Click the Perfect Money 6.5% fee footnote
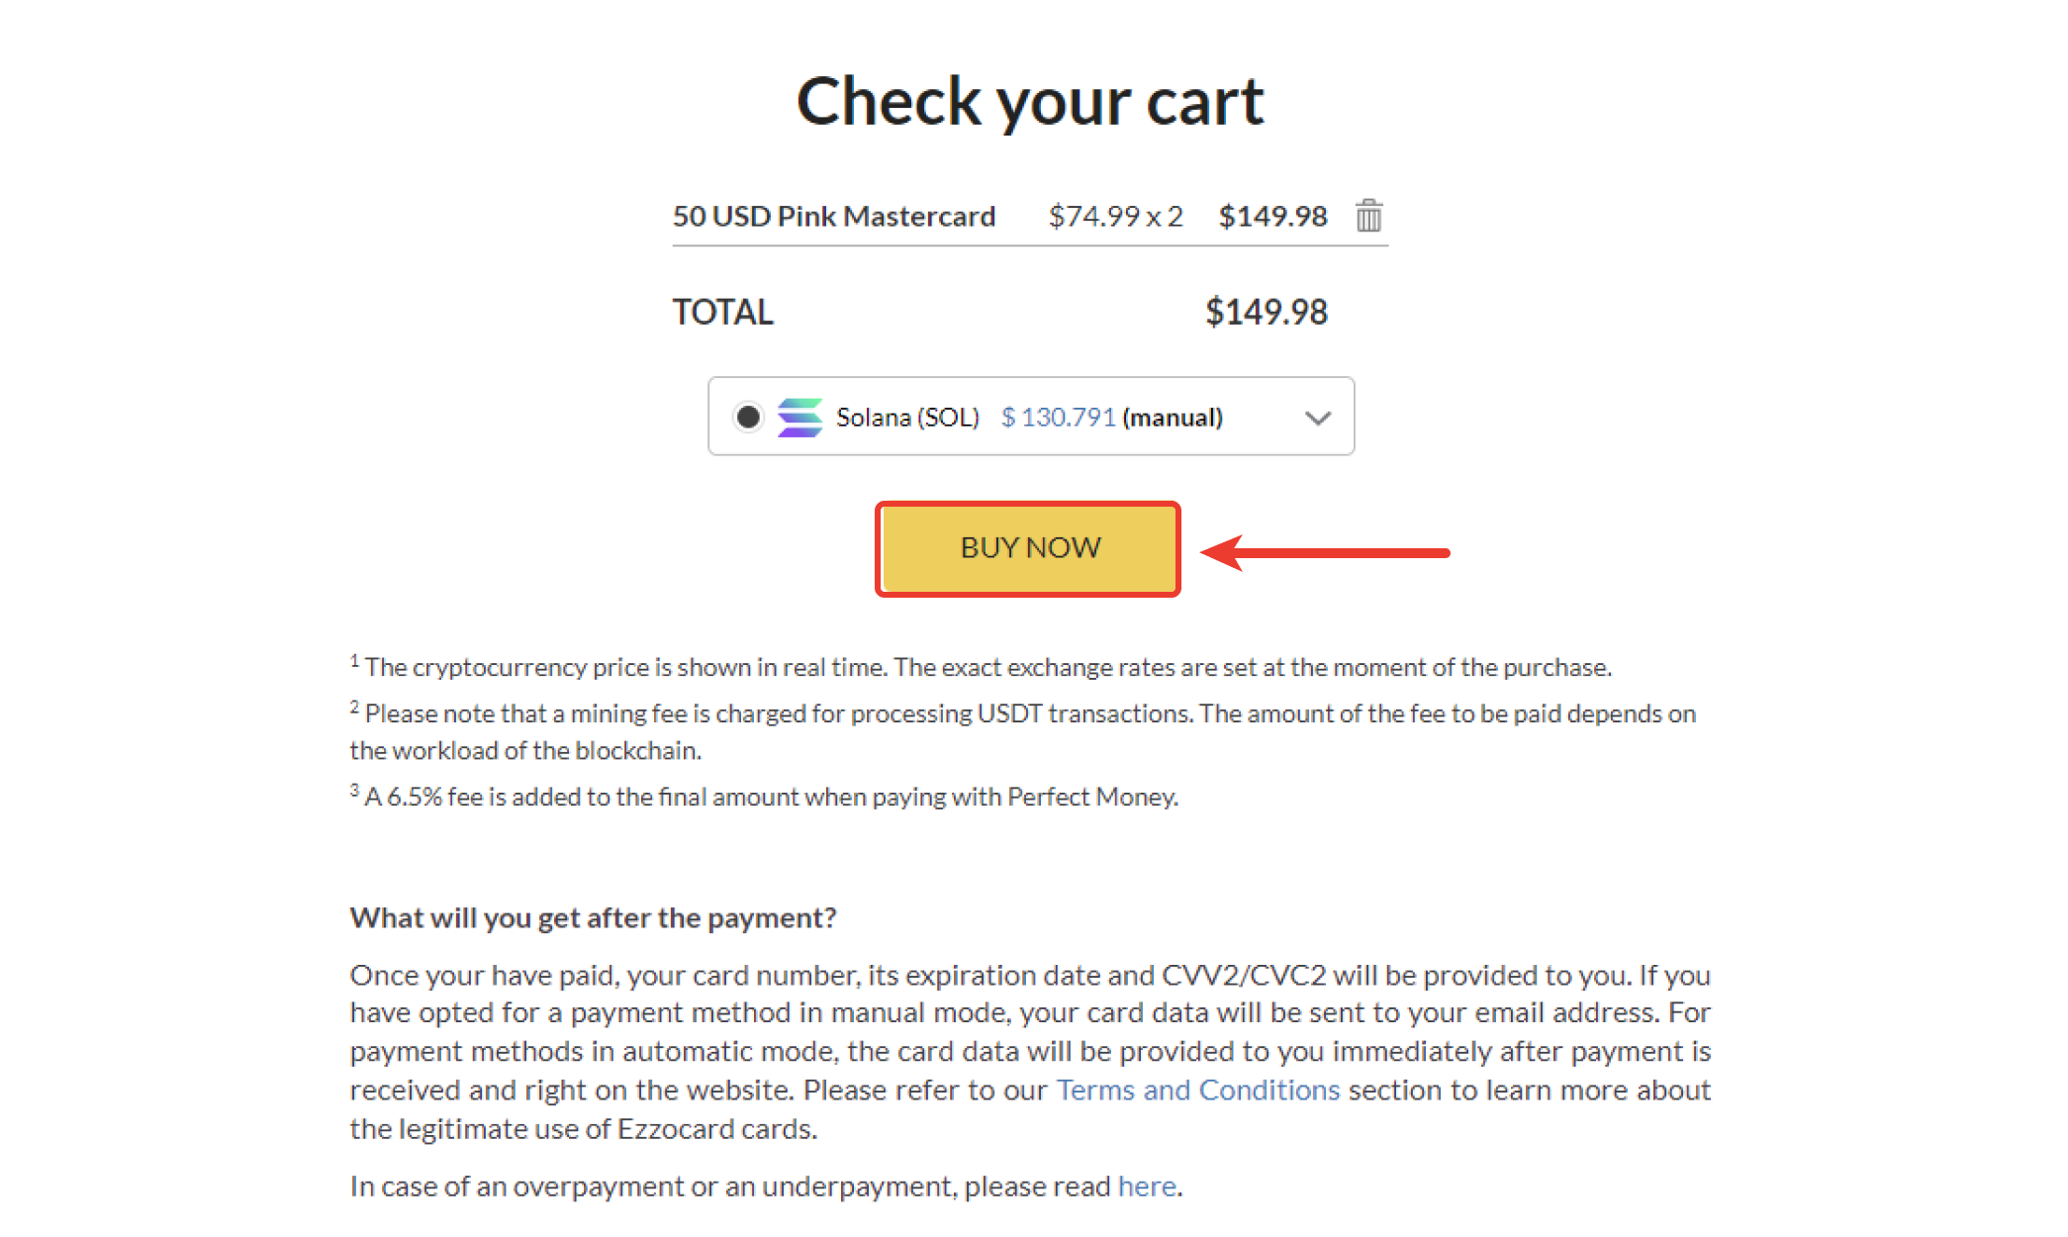The image size is (2068, 1237). 770,797
